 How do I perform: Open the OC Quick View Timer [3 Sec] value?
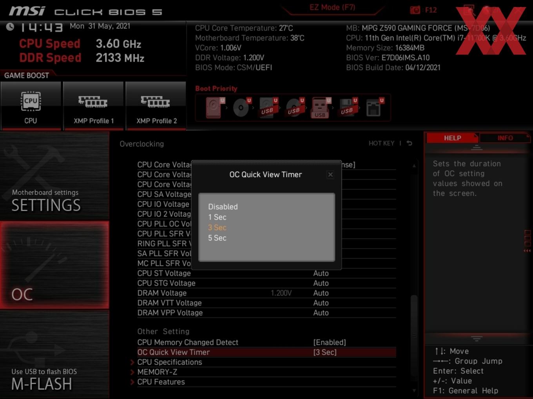(325, 352)
